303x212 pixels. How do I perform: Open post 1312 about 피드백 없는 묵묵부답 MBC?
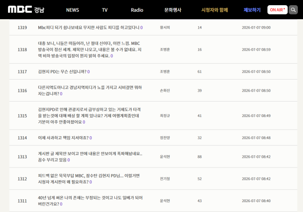[89, 179]
